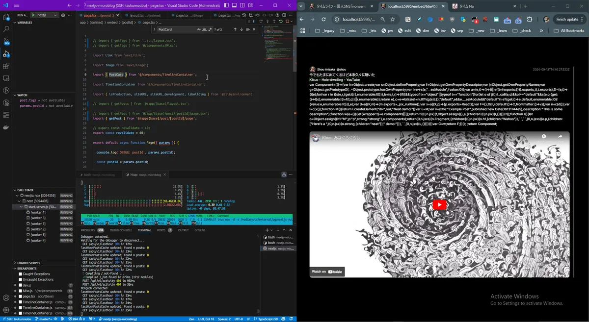Go to next find match arrow
Image resolution: width=589 pixels, height=322 pixels.
click(241, 29)
